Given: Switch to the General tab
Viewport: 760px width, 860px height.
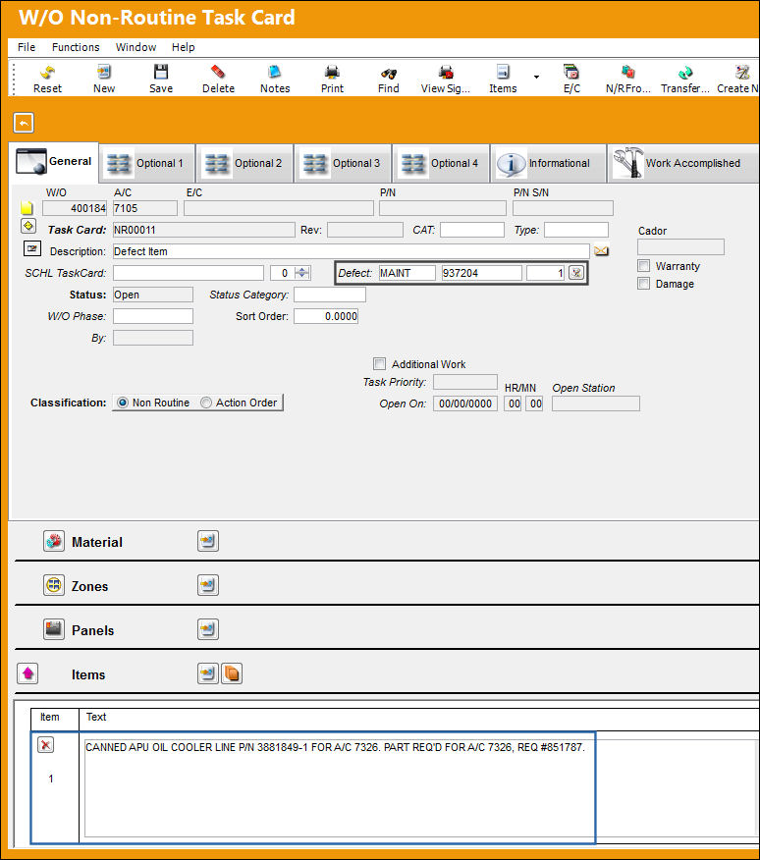Looking at the screenshot, I should click(x=54, y=162).
